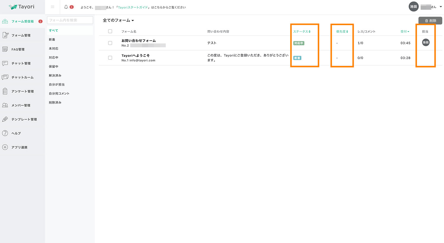Open FAQ管理 in main sidebar
444x243 pixels.
point(22,49)
